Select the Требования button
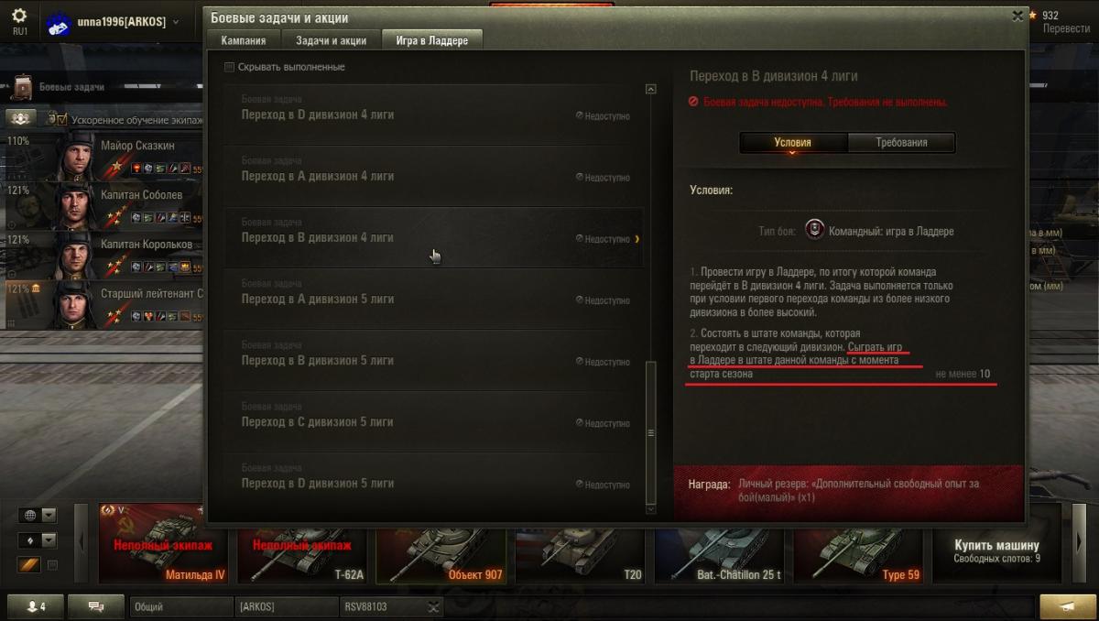Viewport: 1099px width, 621px height. 901,142
